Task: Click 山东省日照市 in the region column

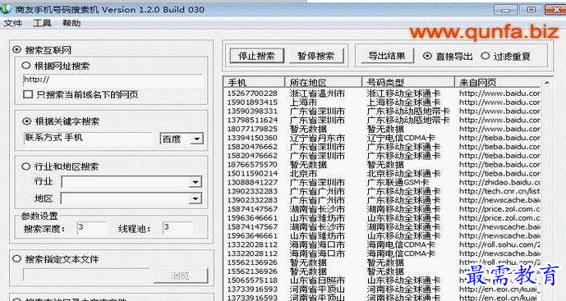Action: (317, 280)
